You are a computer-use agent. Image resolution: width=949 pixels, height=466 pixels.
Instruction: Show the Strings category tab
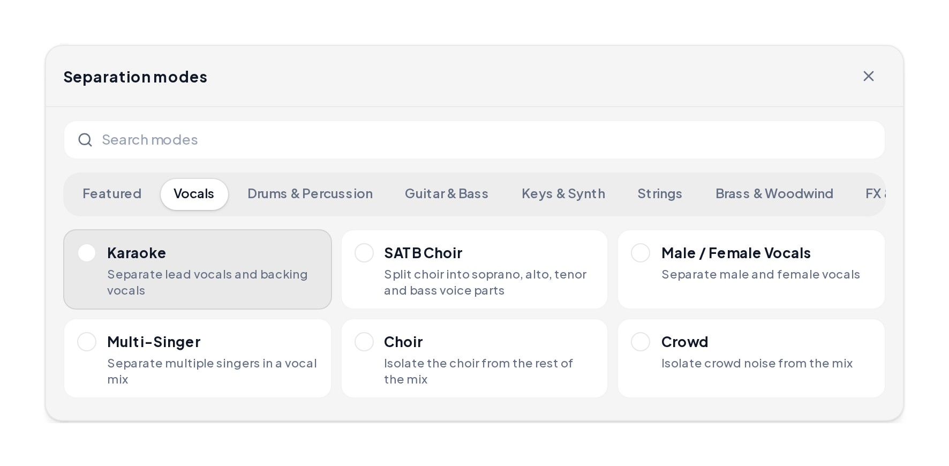(660, 194)
